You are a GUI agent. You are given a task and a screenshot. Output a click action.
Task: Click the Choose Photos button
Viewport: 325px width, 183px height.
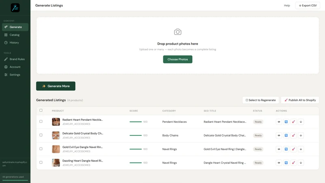pyautogui.click(x=178, y=59)
